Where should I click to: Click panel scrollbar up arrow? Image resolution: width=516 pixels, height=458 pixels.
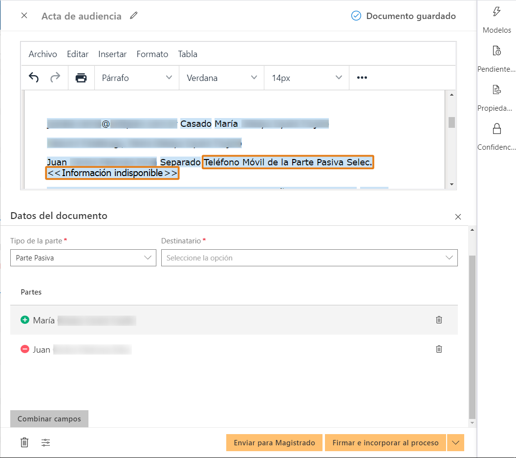tap(472, 230)
